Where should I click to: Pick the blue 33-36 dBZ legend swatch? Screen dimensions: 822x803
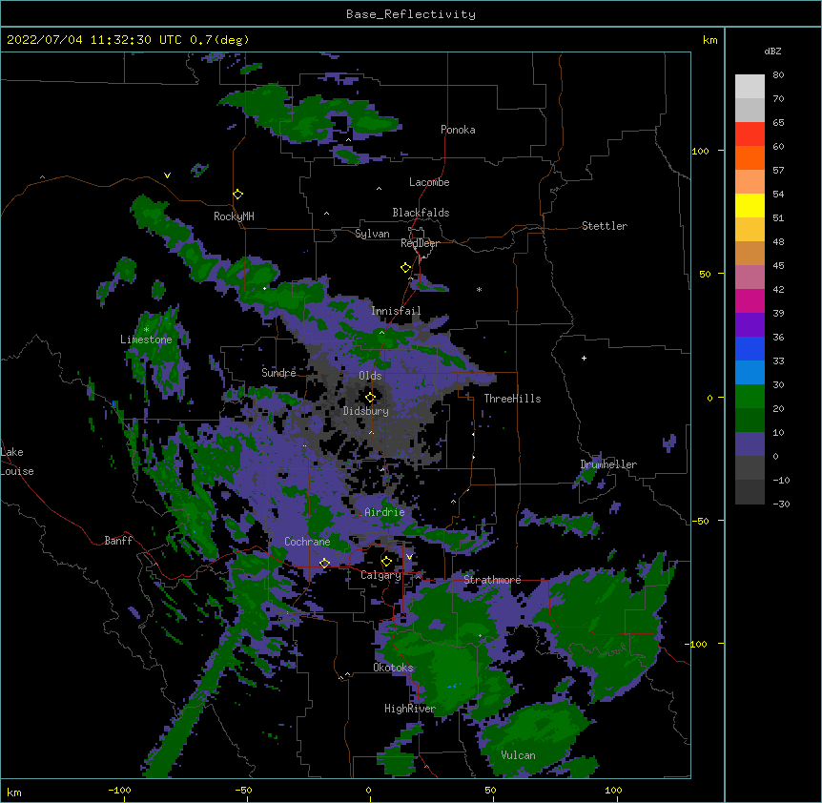pos(750,348)
